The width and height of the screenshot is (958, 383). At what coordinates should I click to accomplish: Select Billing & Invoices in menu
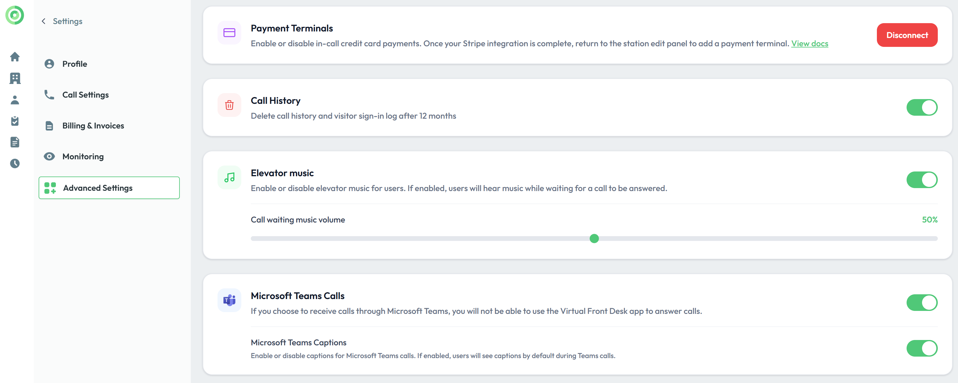click(93, 125)
